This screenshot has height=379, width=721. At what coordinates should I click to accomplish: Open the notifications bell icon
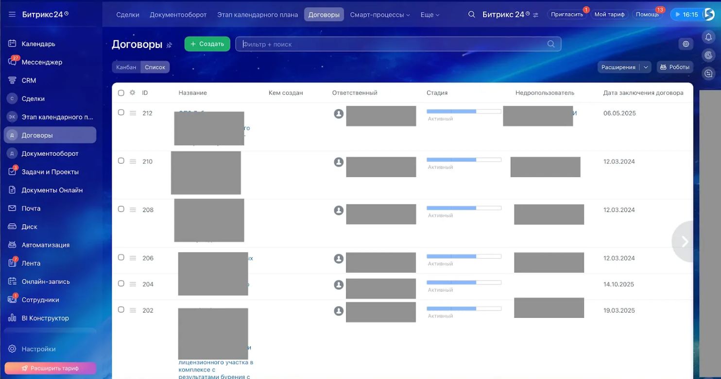[x=708, y=37]
